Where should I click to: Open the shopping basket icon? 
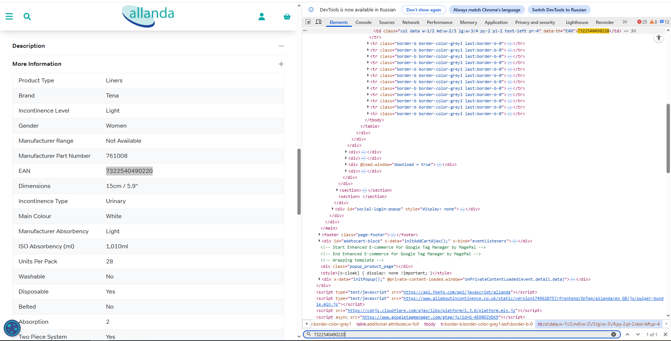click(287, 17)
